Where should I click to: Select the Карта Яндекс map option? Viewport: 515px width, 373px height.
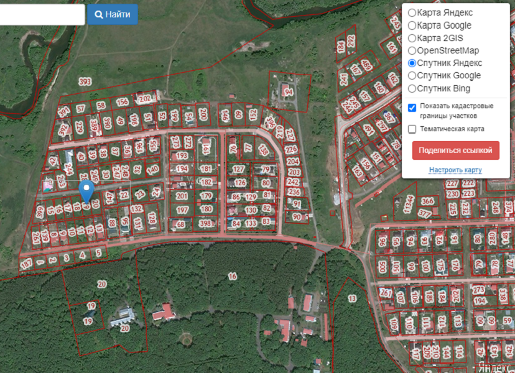(x=412, y=13)
